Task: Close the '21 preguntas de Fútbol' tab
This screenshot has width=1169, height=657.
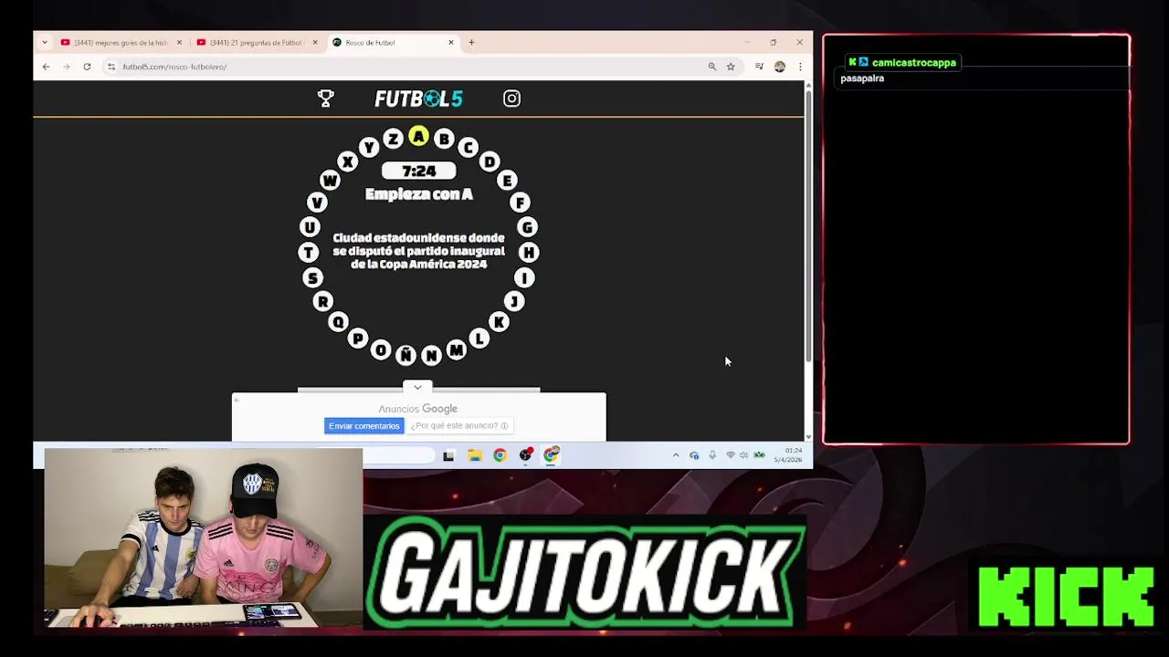Action: point(315,42)
